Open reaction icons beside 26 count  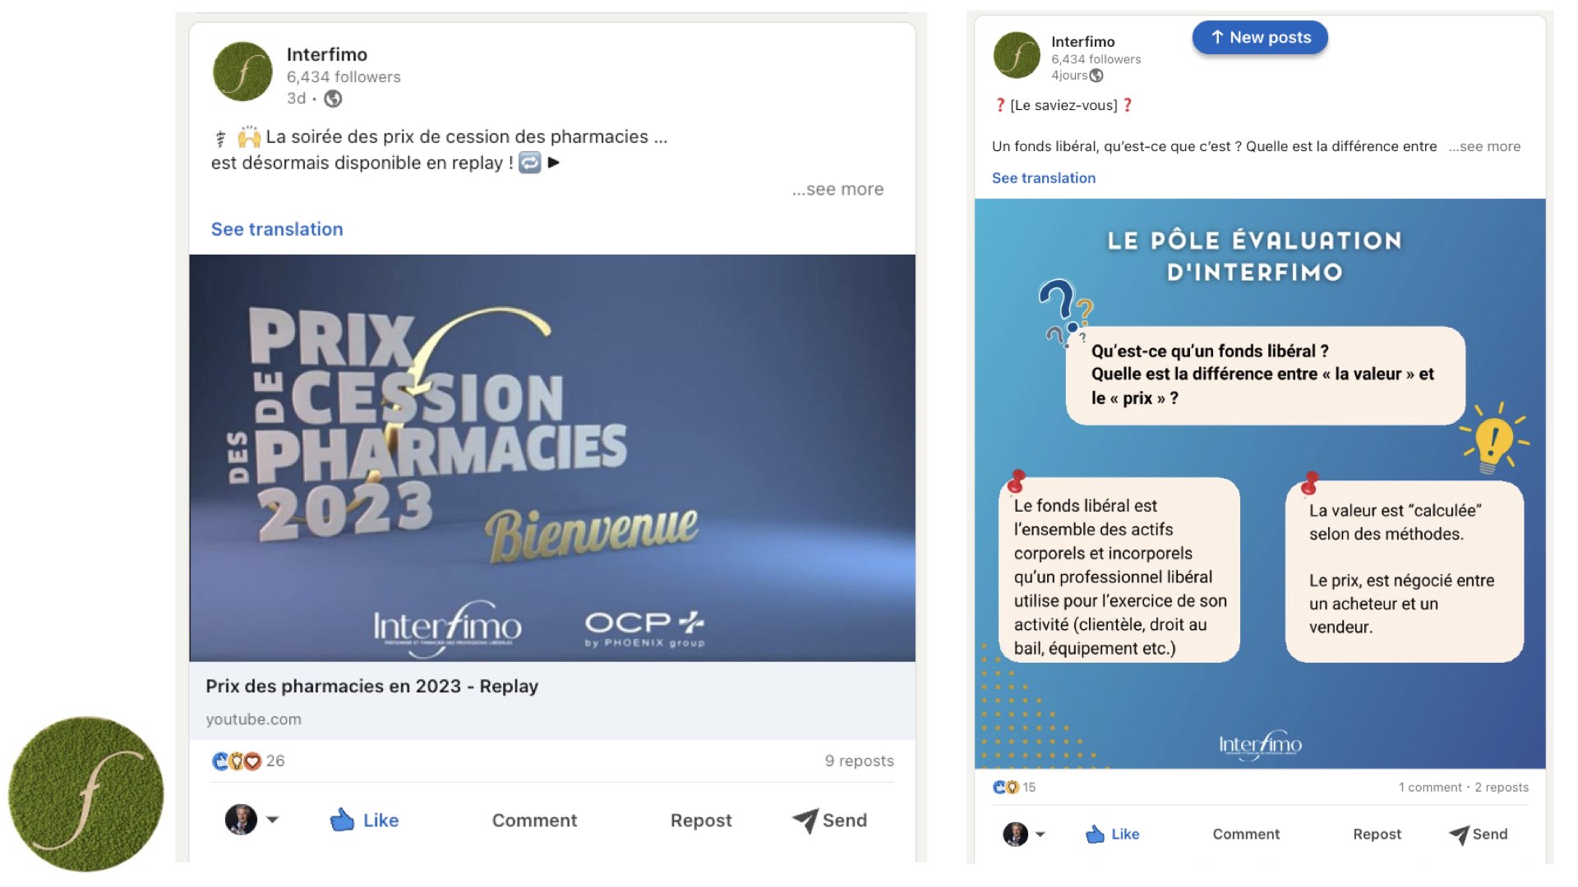point(236,761)
